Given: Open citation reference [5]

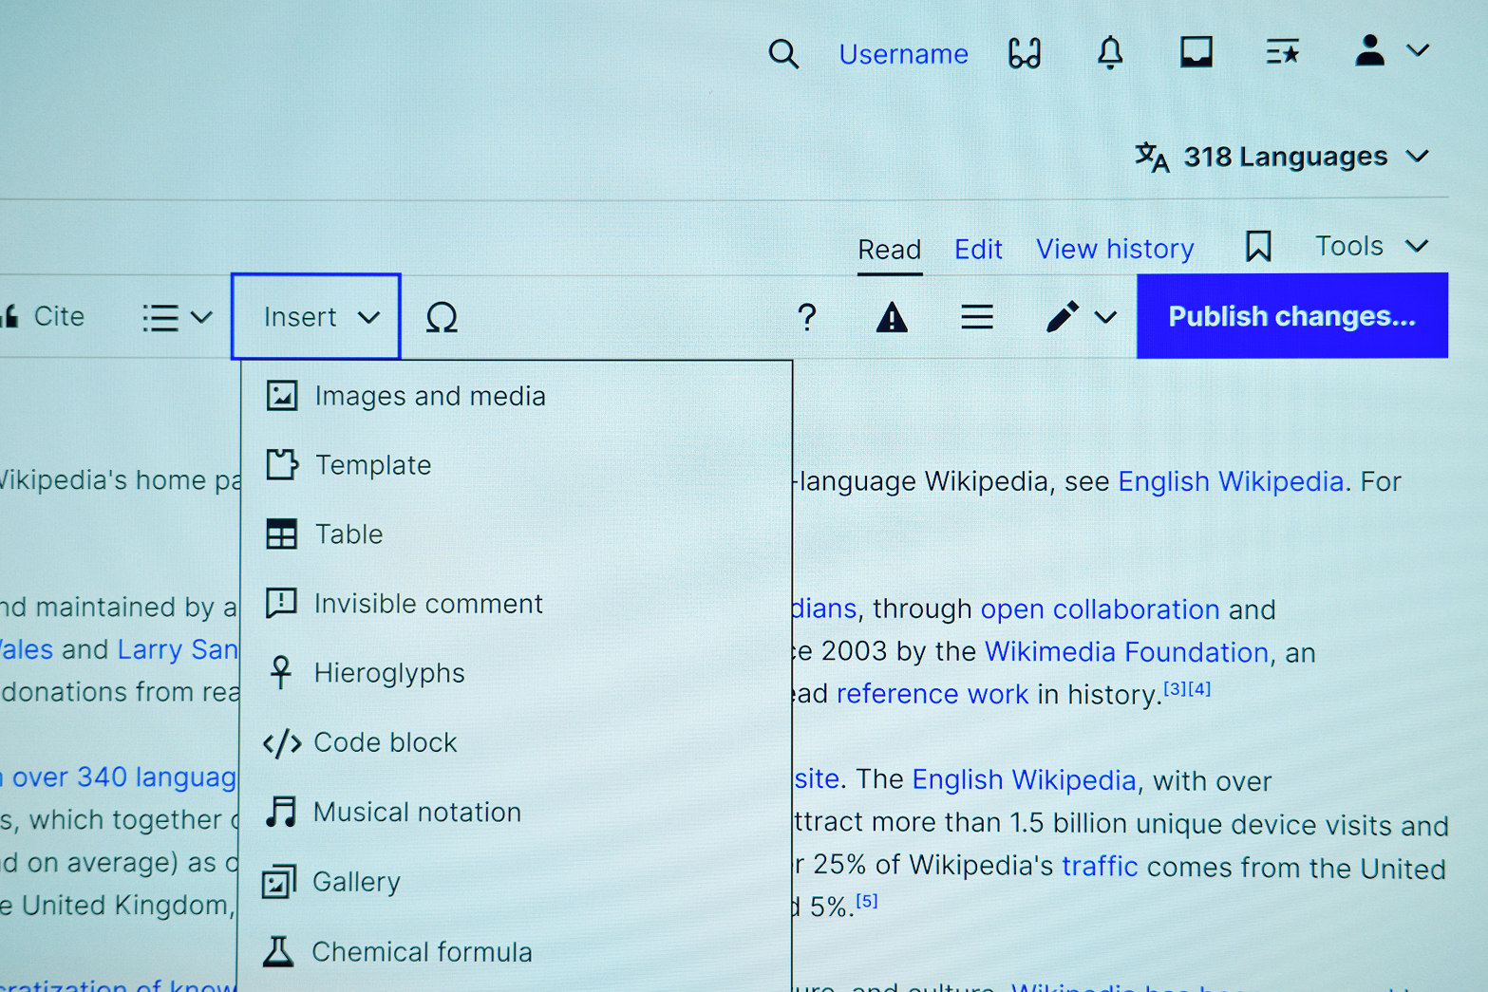Looking at the screenshot, I should pos(866,901).
